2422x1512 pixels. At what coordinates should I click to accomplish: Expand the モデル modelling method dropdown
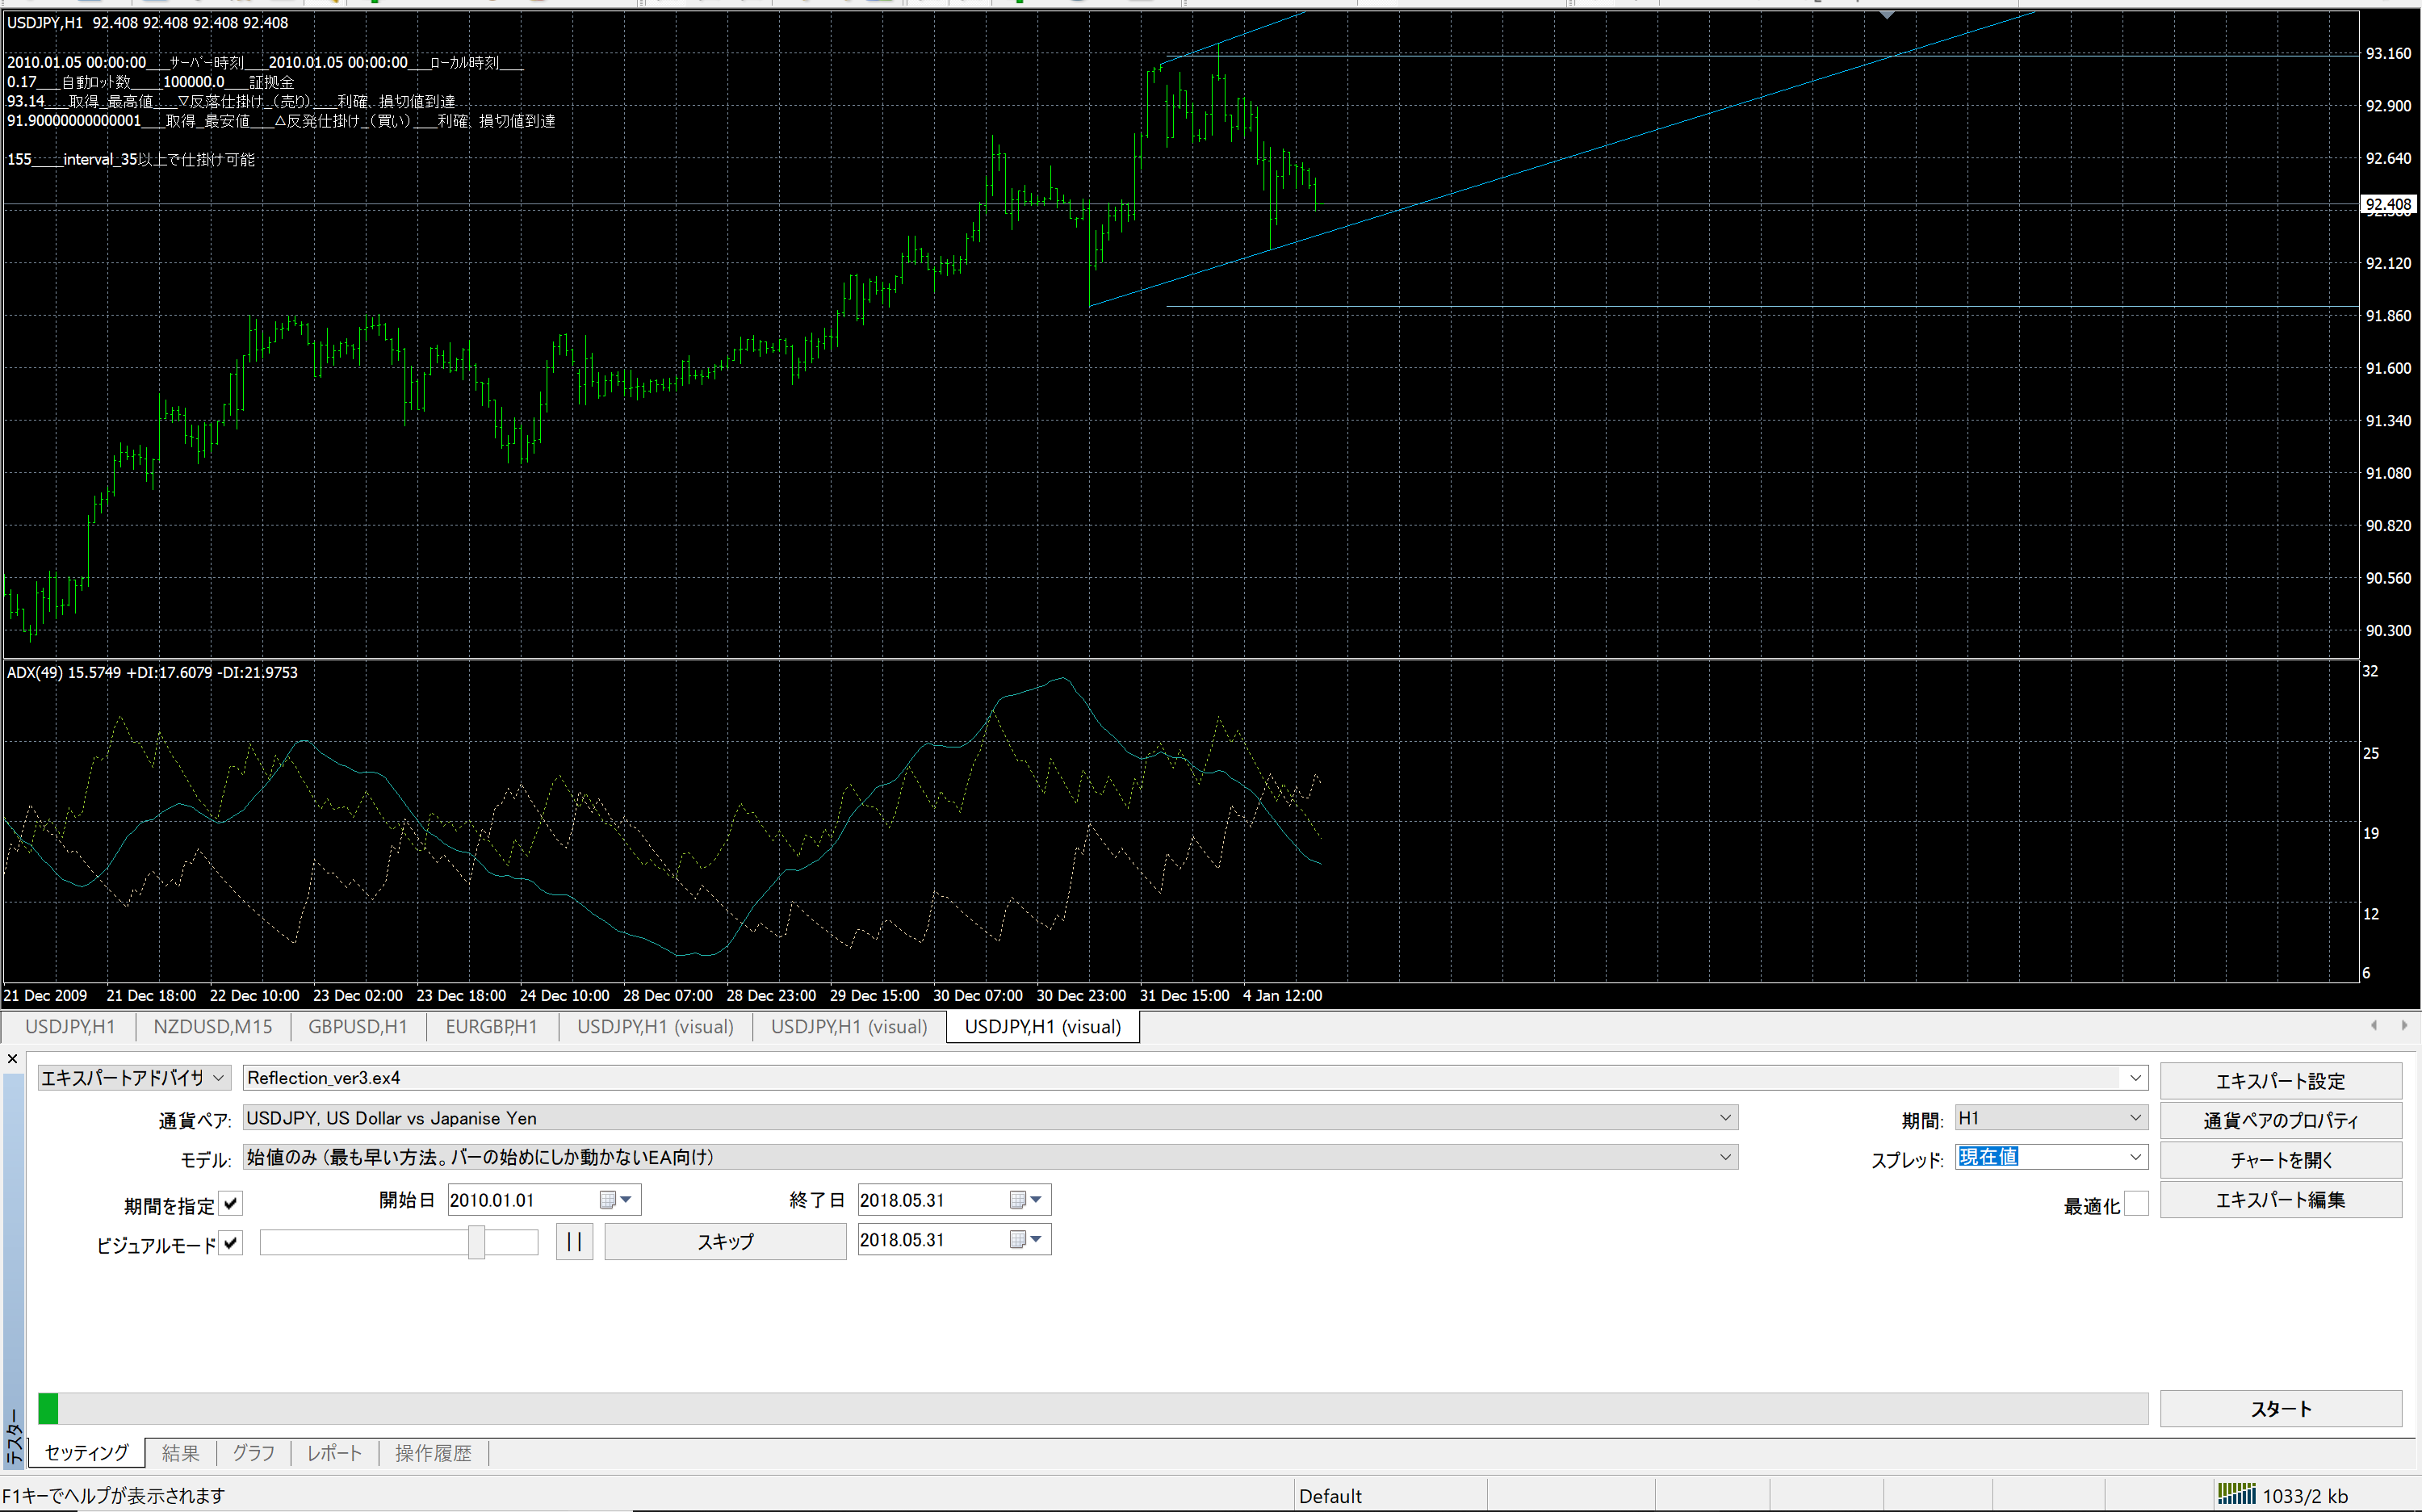1724,1157
